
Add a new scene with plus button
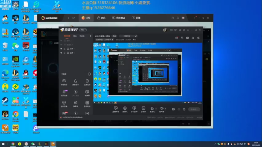[x=91, y=36]
